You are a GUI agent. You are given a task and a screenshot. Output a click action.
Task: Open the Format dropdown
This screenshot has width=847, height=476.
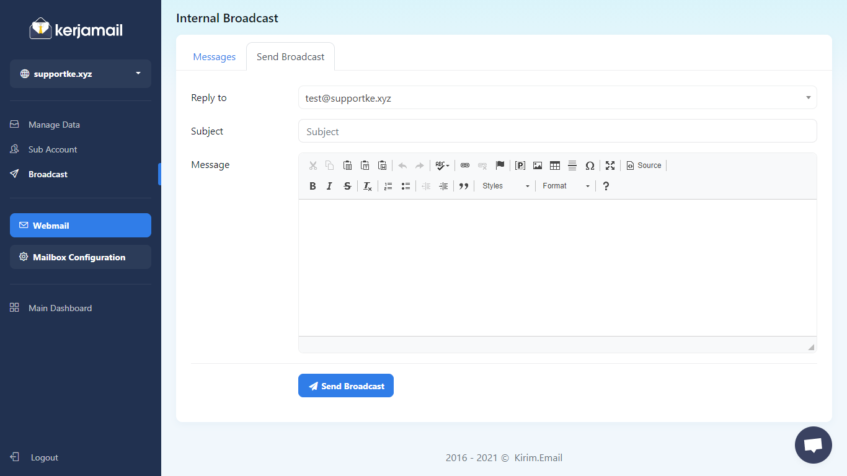pyautogui.click(x=565, y=186)
